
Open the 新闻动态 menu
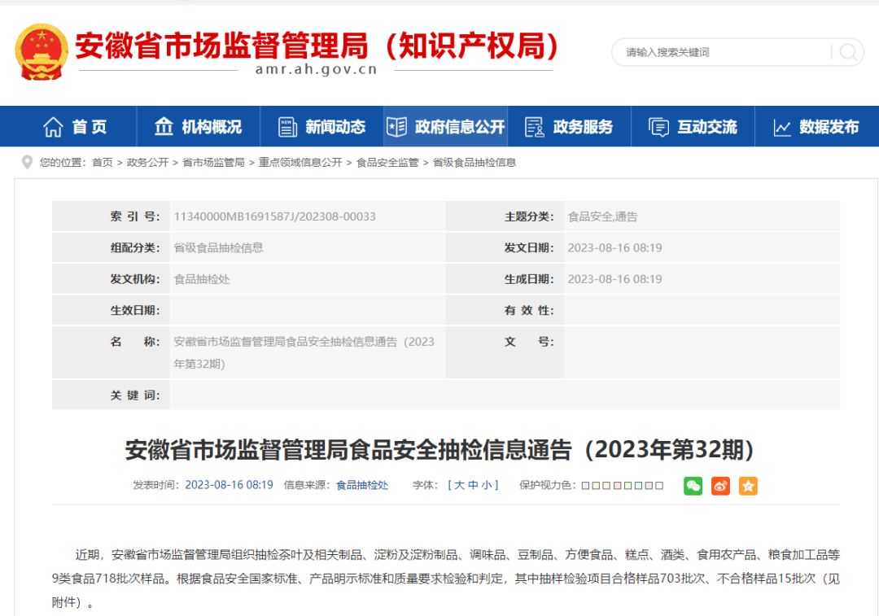[x=335, y=127]
